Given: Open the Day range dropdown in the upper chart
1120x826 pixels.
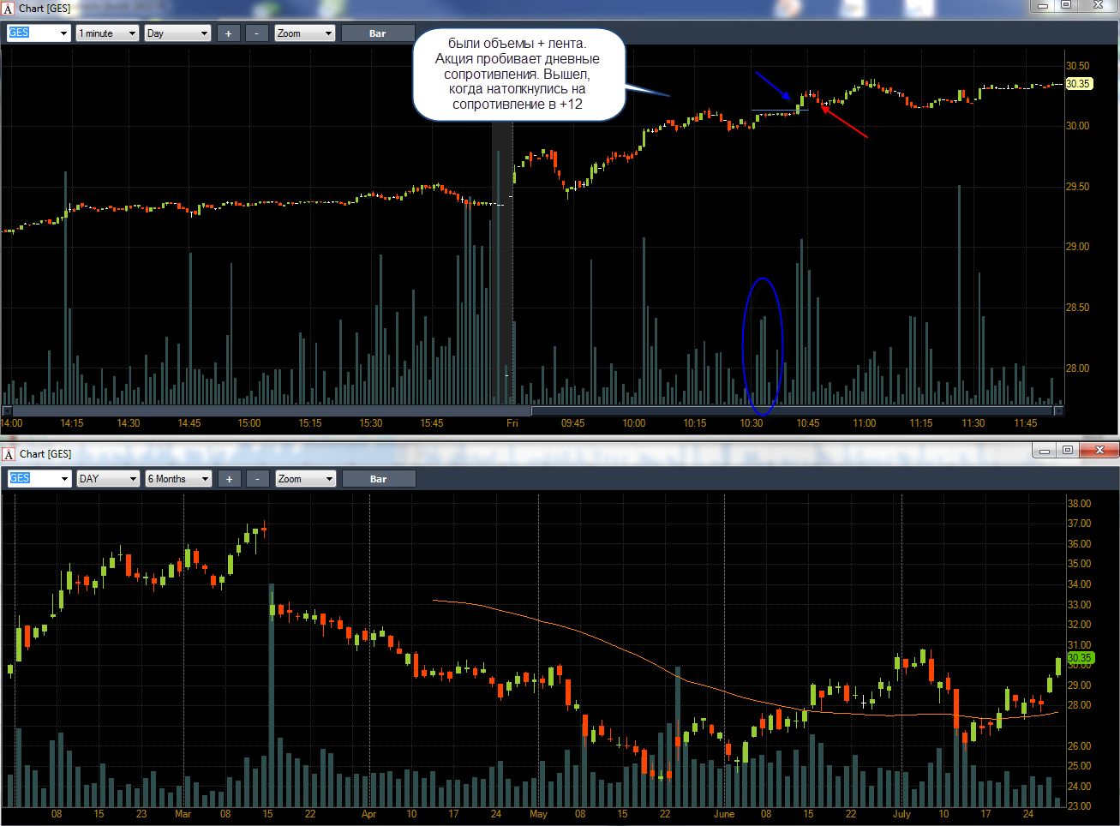Looking at the screenshot, I should pos(177,33).
